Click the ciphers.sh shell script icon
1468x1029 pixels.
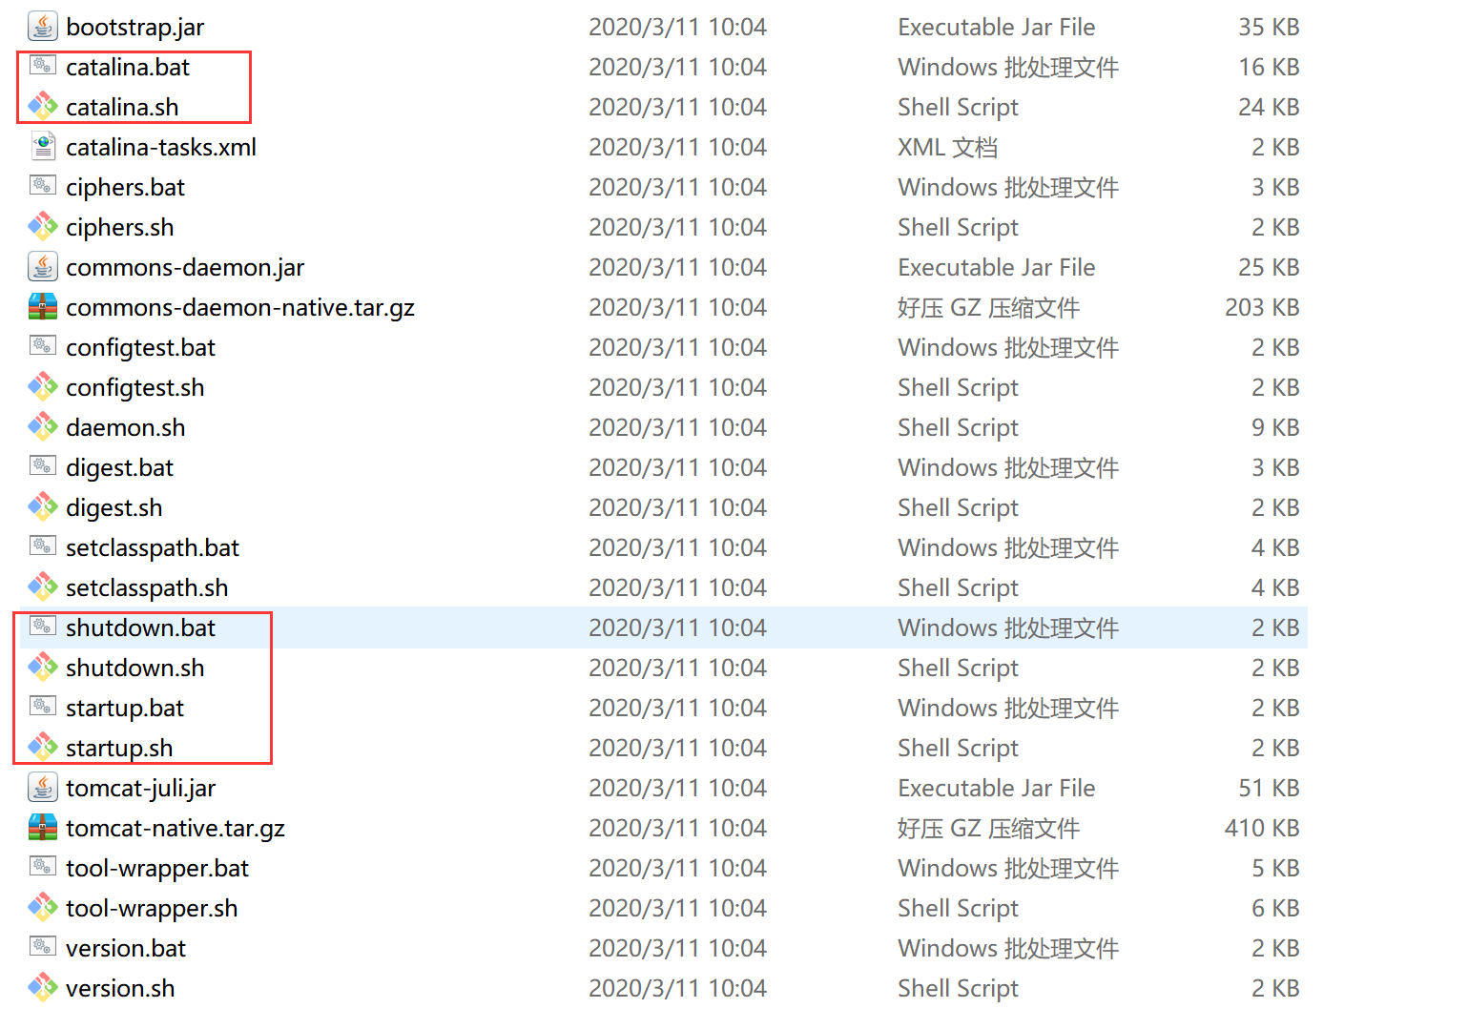tap(43, 226)
